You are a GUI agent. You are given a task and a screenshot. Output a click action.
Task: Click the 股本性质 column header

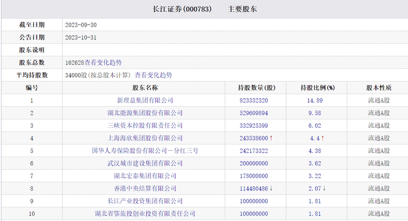tap(379, 88)
